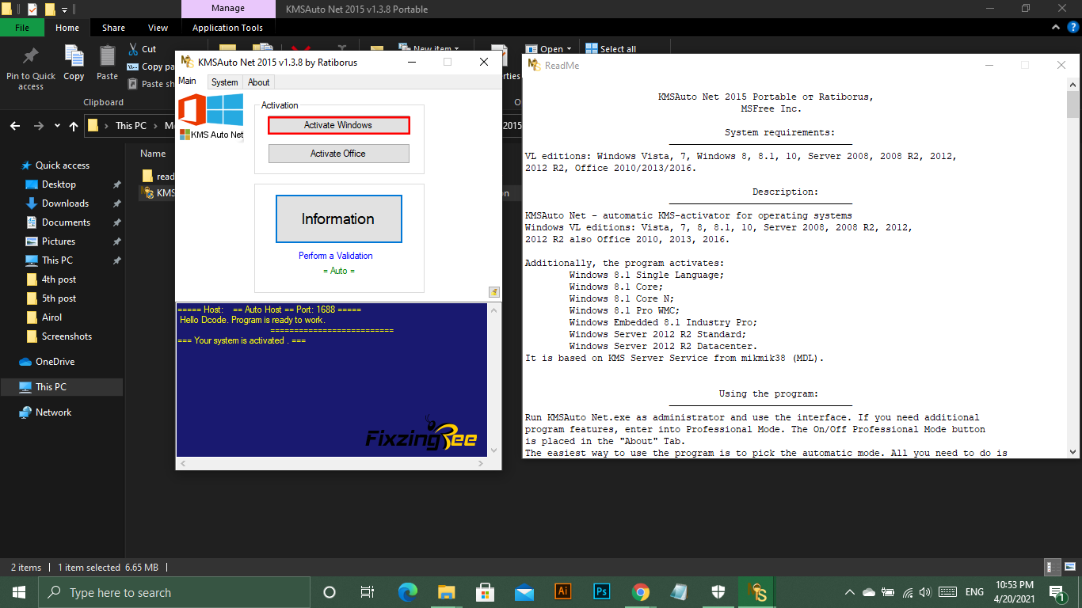The width and height of the screenshot is (1082, 608).
Task: Switch to the System tab
Action: click(x=224, y=82)
